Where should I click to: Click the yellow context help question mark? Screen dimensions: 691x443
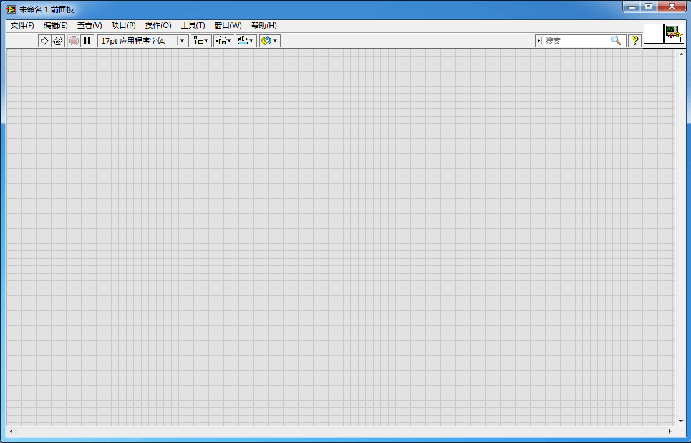tap(635, 41)
